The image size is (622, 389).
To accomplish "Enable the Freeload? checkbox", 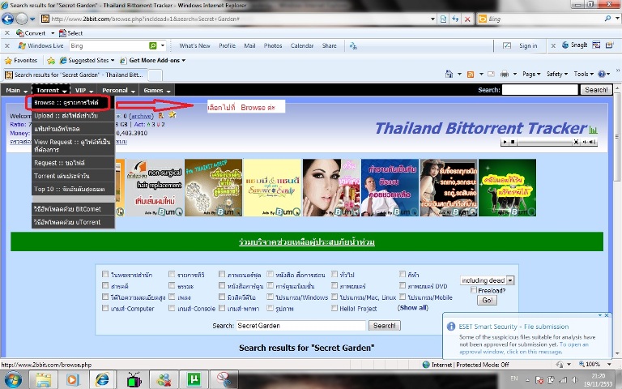I will (474, 290).
